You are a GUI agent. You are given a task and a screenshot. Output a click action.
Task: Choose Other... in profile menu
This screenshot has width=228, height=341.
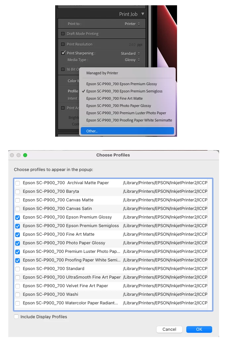127,131
